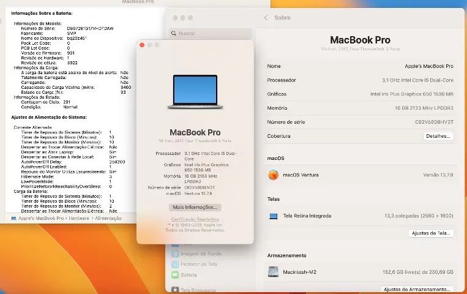Click the Processador value 3,1 GHz Intel Core i5
Viewport: 467px width, 294px height.
coord(417,80)
